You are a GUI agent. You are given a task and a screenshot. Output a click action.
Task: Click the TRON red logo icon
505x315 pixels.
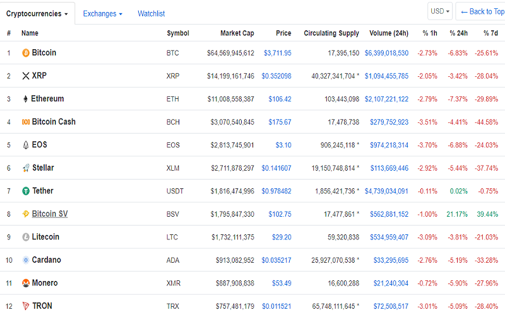(x=26, y=306)
